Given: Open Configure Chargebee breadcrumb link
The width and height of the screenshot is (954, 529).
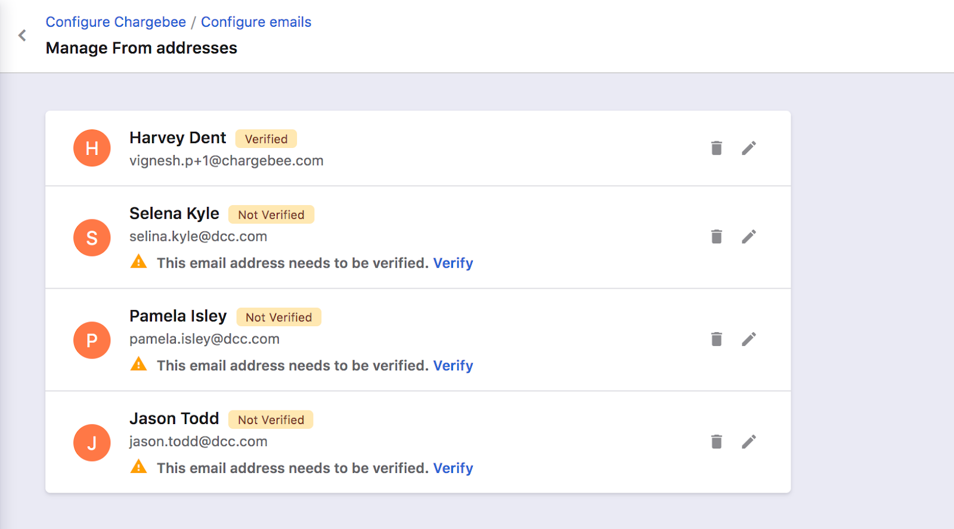Looking at the screenshot, I should click(116, 22).
